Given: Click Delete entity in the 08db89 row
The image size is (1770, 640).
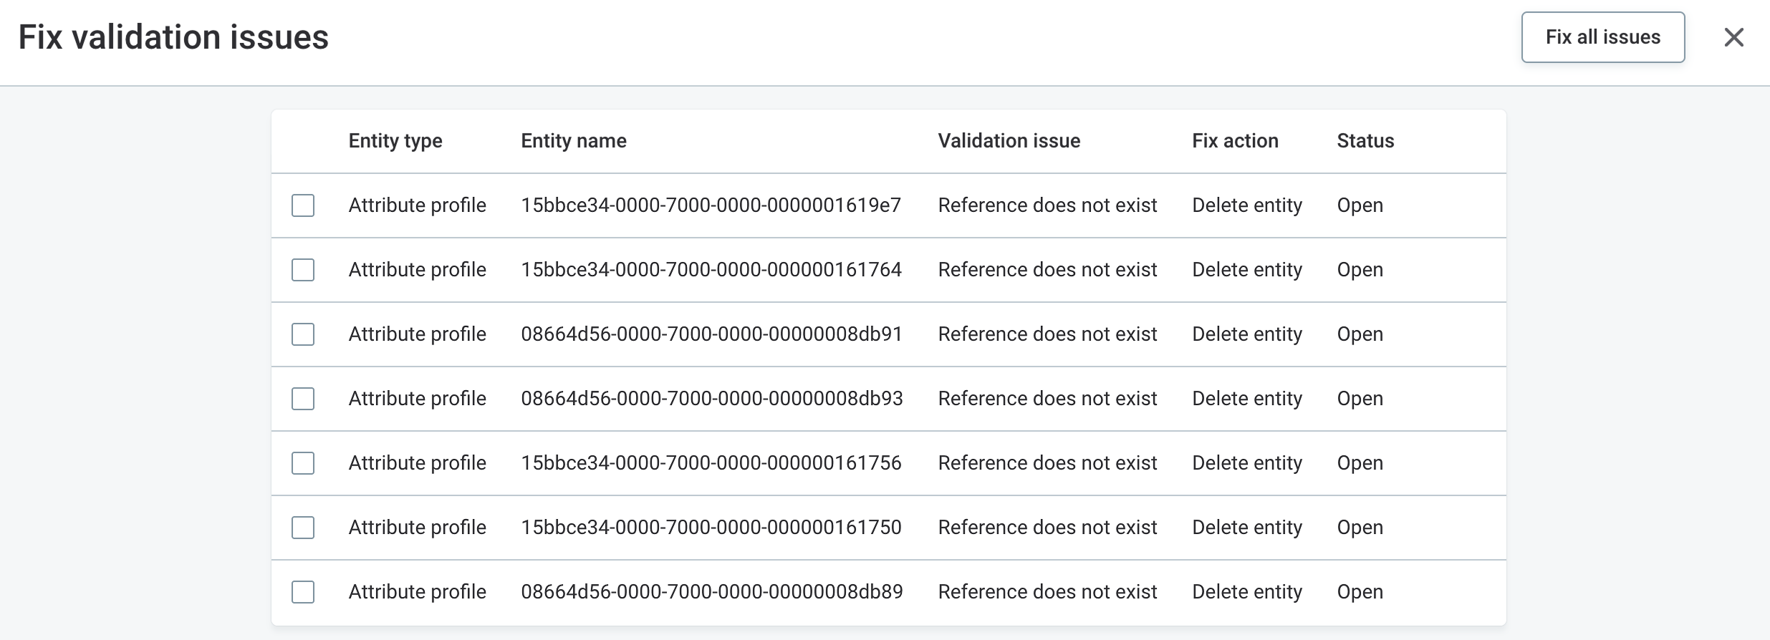Looking at the screenshot, I should tap(1247, 592).
